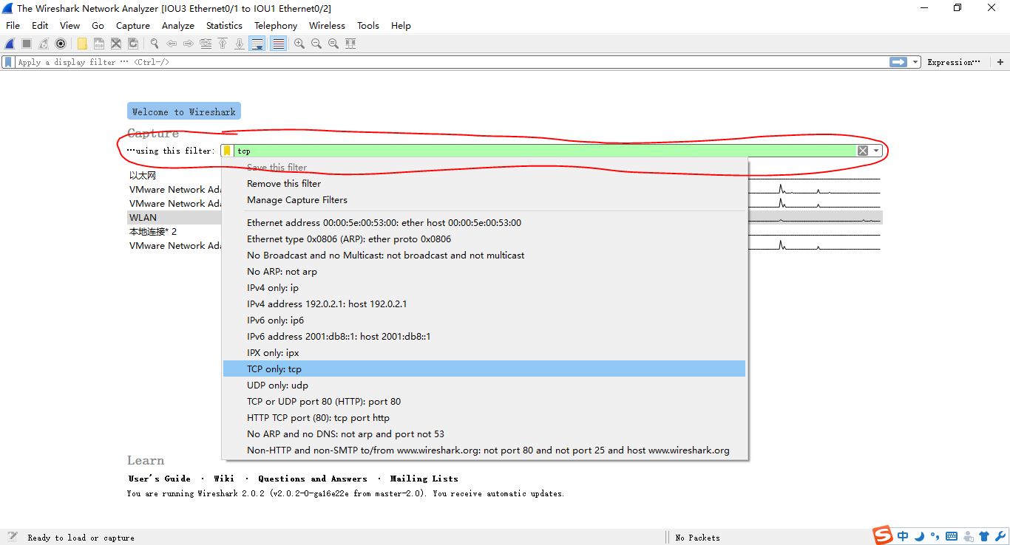Select the Ethernet type ARP filter
1010x545 pixels.
[x=484, y=239]
